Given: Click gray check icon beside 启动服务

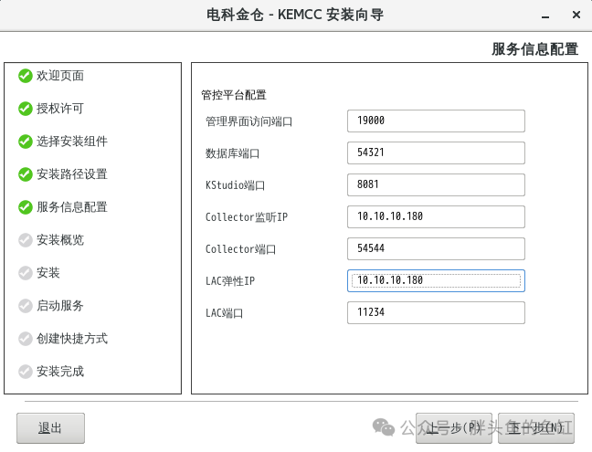Looking at the screenshot, I should tap(26, 306).
